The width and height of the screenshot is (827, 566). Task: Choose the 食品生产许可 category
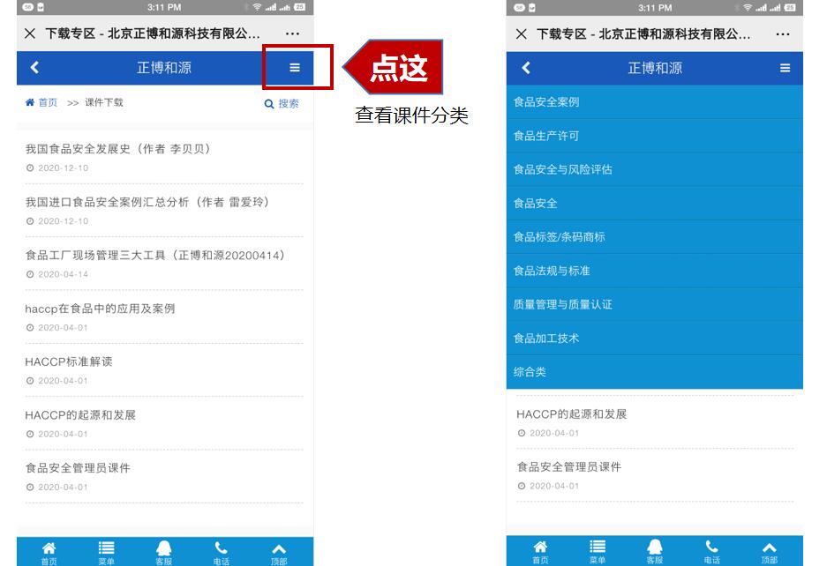point(546,136)
